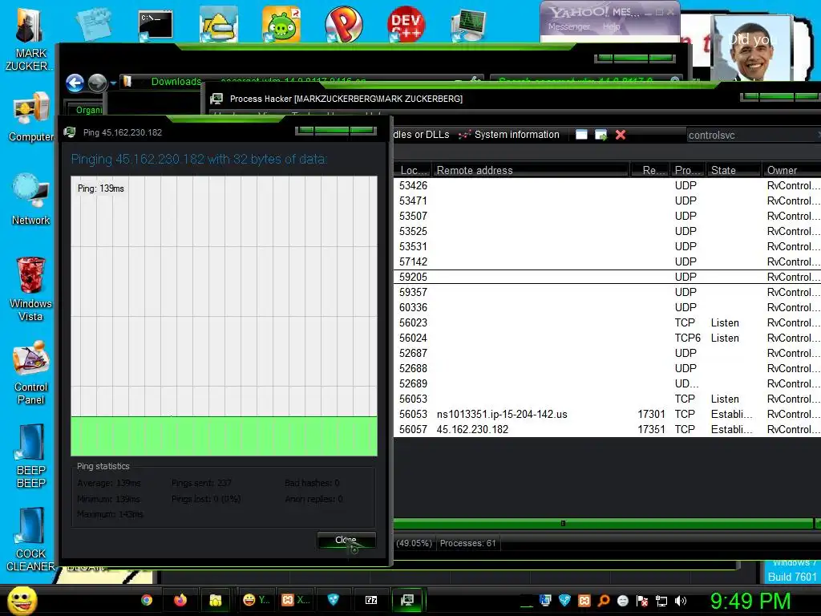Select the TCP6 Listen row with port 56024
821x616 pixels.
[x=608, y=338]
